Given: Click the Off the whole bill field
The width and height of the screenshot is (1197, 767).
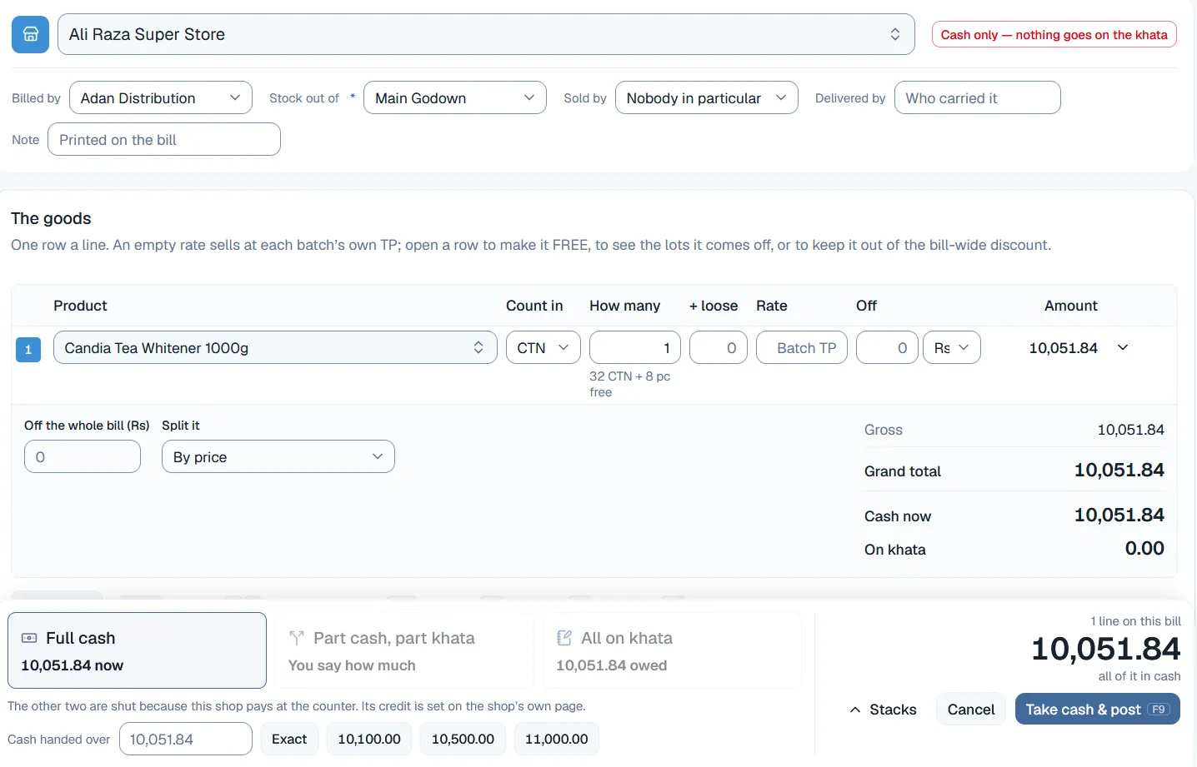Looking at the screenshot, I should point(83,456).
